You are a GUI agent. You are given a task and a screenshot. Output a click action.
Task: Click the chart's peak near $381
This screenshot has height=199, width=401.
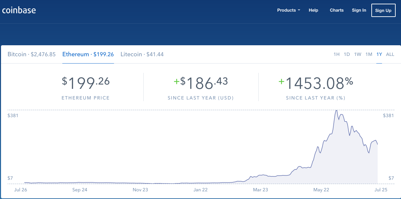337,110
